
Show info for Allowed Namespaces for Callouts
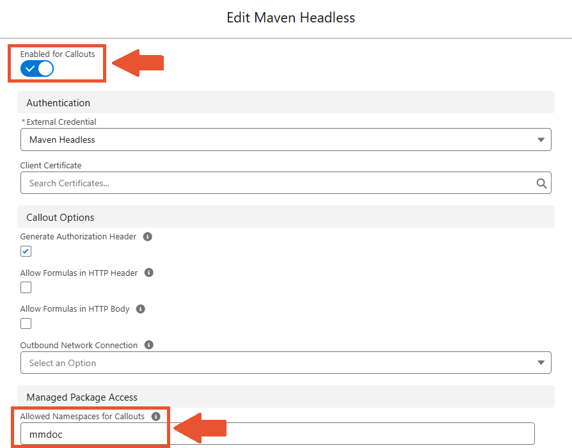(x=155, y=416)
